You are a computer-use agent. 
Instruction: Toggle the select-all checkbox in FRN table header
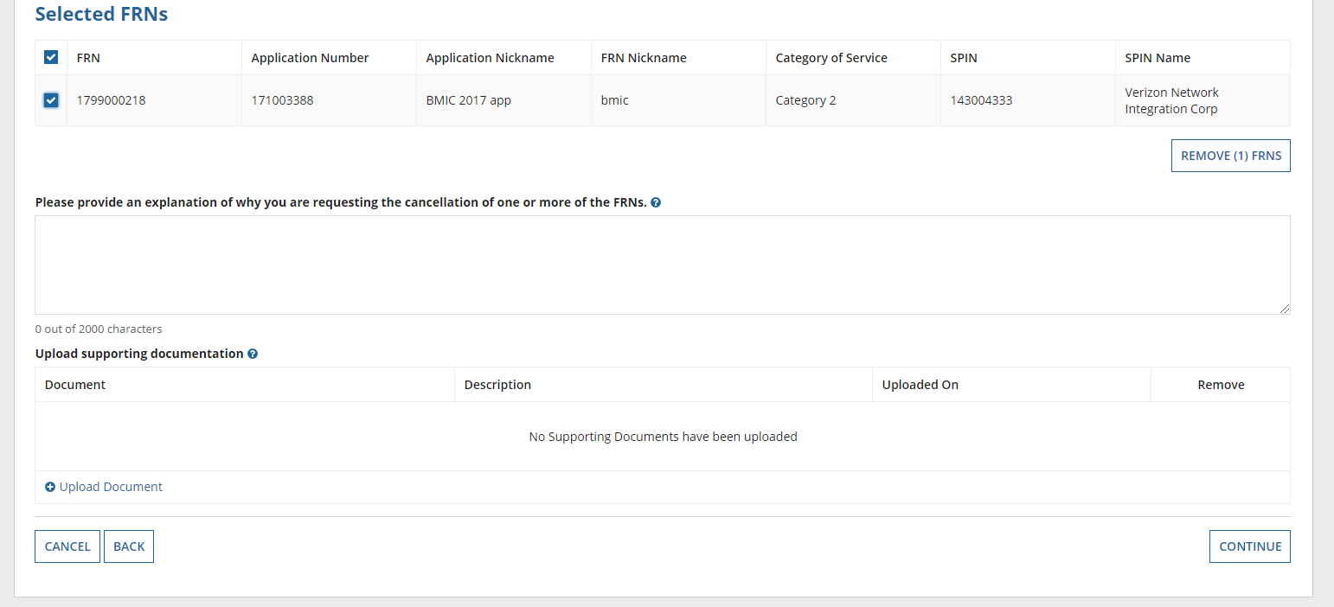click(x=51, y=58)
